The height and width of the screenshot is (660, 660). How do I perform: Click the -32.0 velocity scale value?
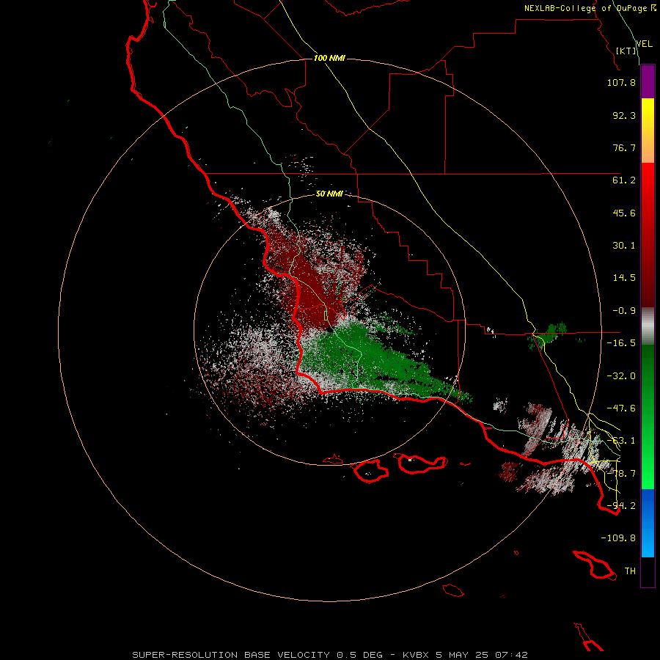621,376
